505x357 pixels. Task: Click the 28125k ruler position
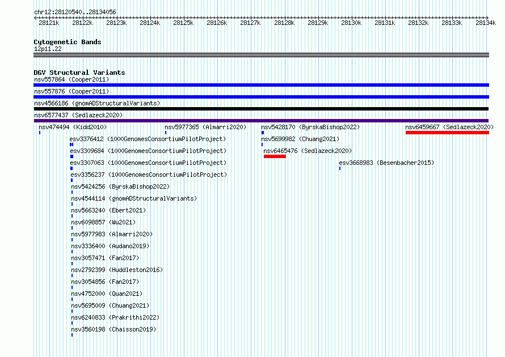[183, 23]
